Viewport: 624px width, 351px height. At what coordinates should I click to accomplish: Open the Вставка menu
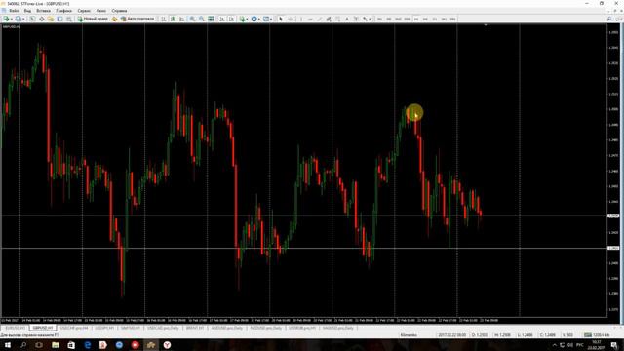[43, 11]
